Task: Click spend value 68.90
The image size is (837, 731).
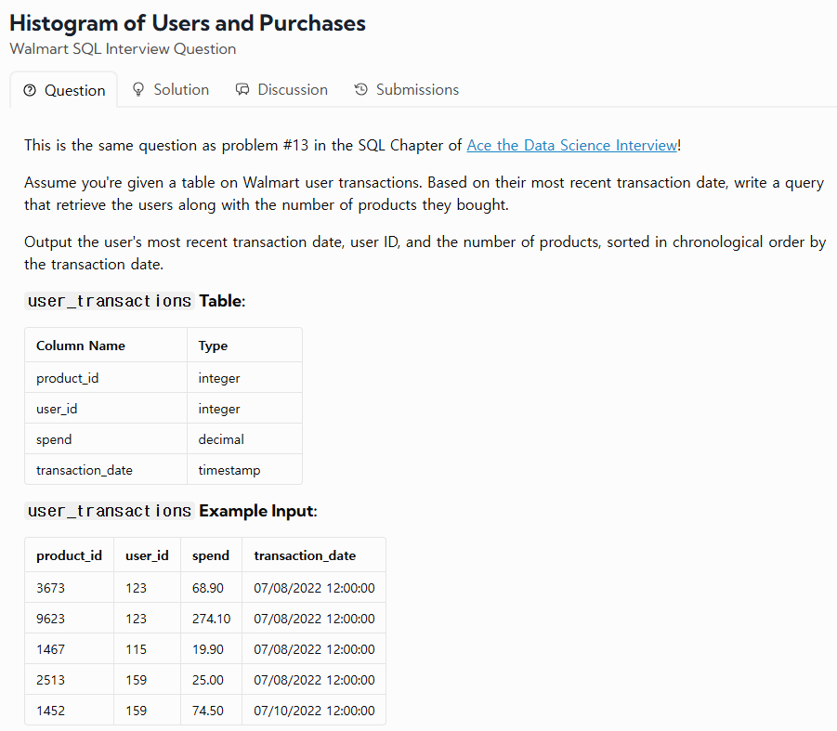Action: pos(211,588)
